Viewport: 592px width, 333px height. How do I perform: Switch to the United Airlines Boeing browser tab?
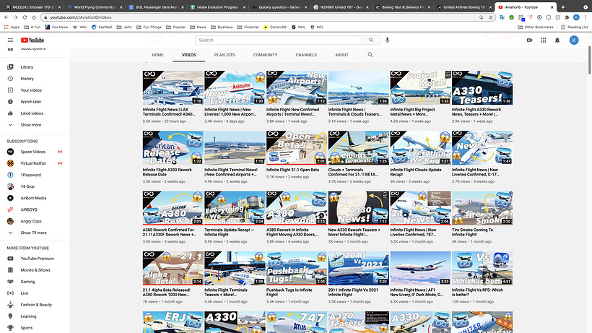point(463,7)
